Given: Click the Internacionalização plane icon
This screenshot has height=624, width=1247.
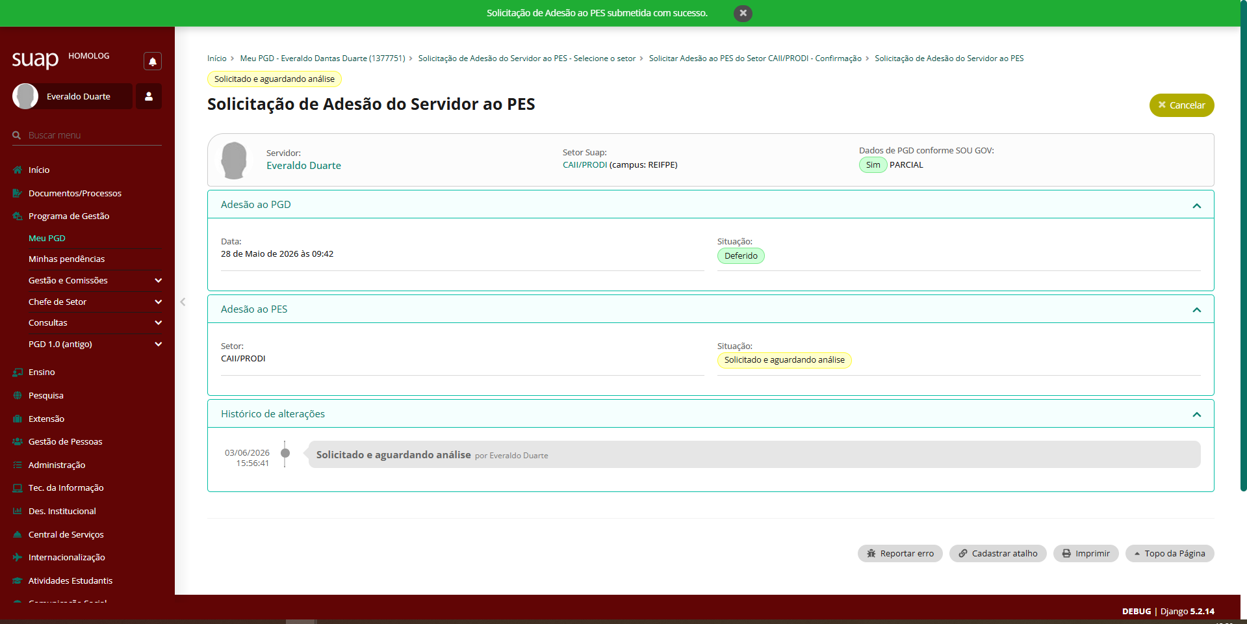Looking at the screenshot, I should coord(18,557).
